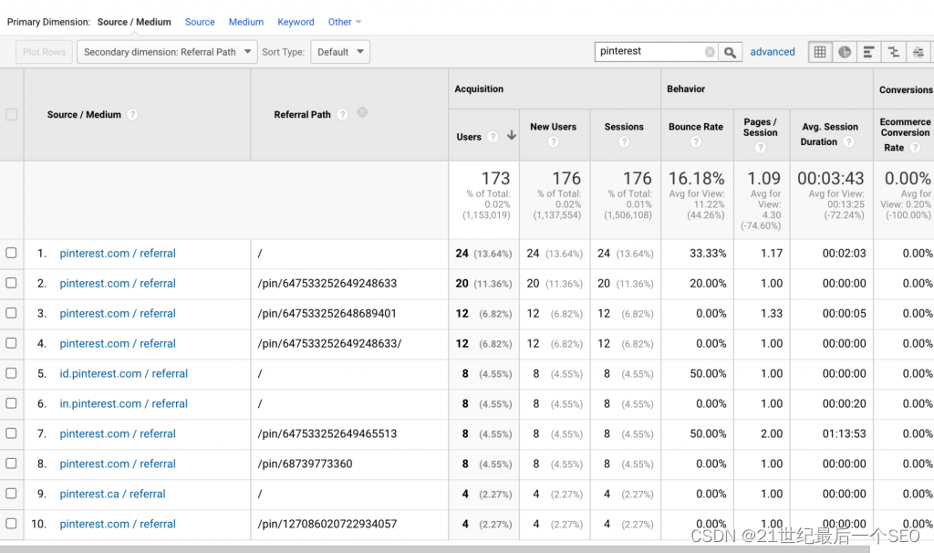Select Medium primary dimension
Screen dimensions: 934x553
[246, 22]
